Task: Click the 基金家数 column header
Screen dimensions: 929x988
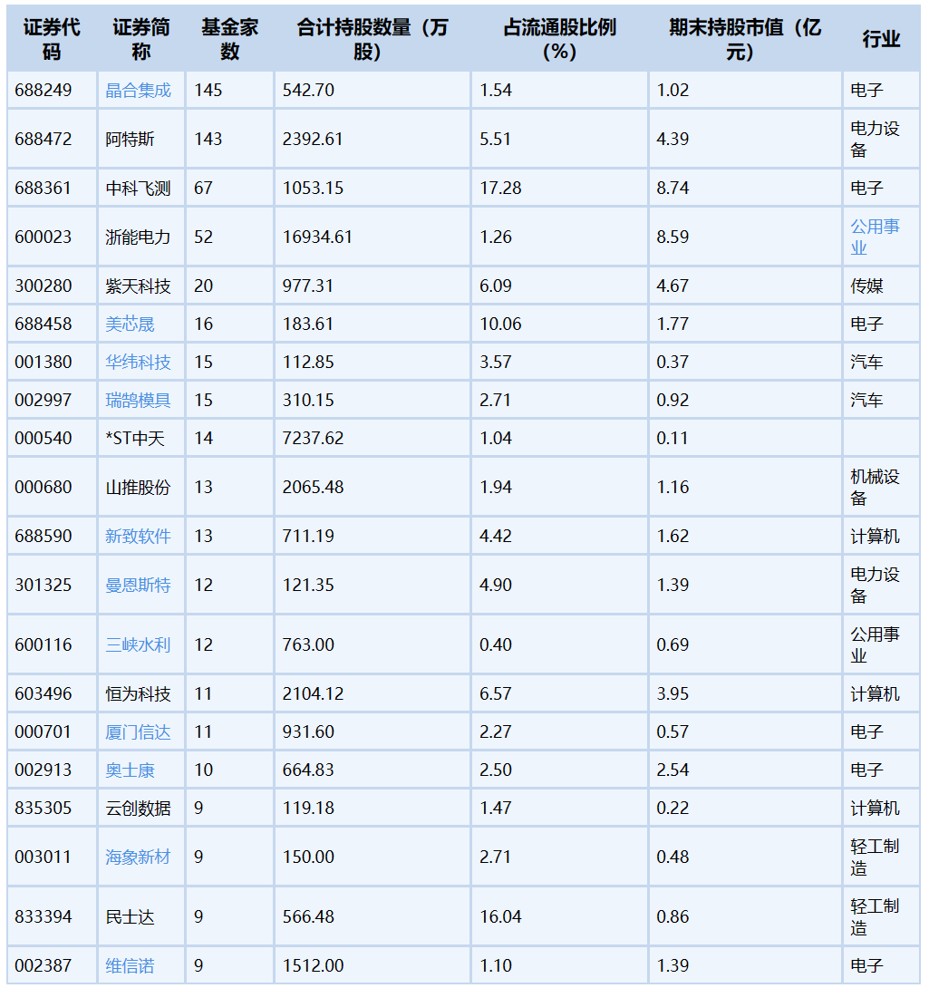Action: click(230, 39)
